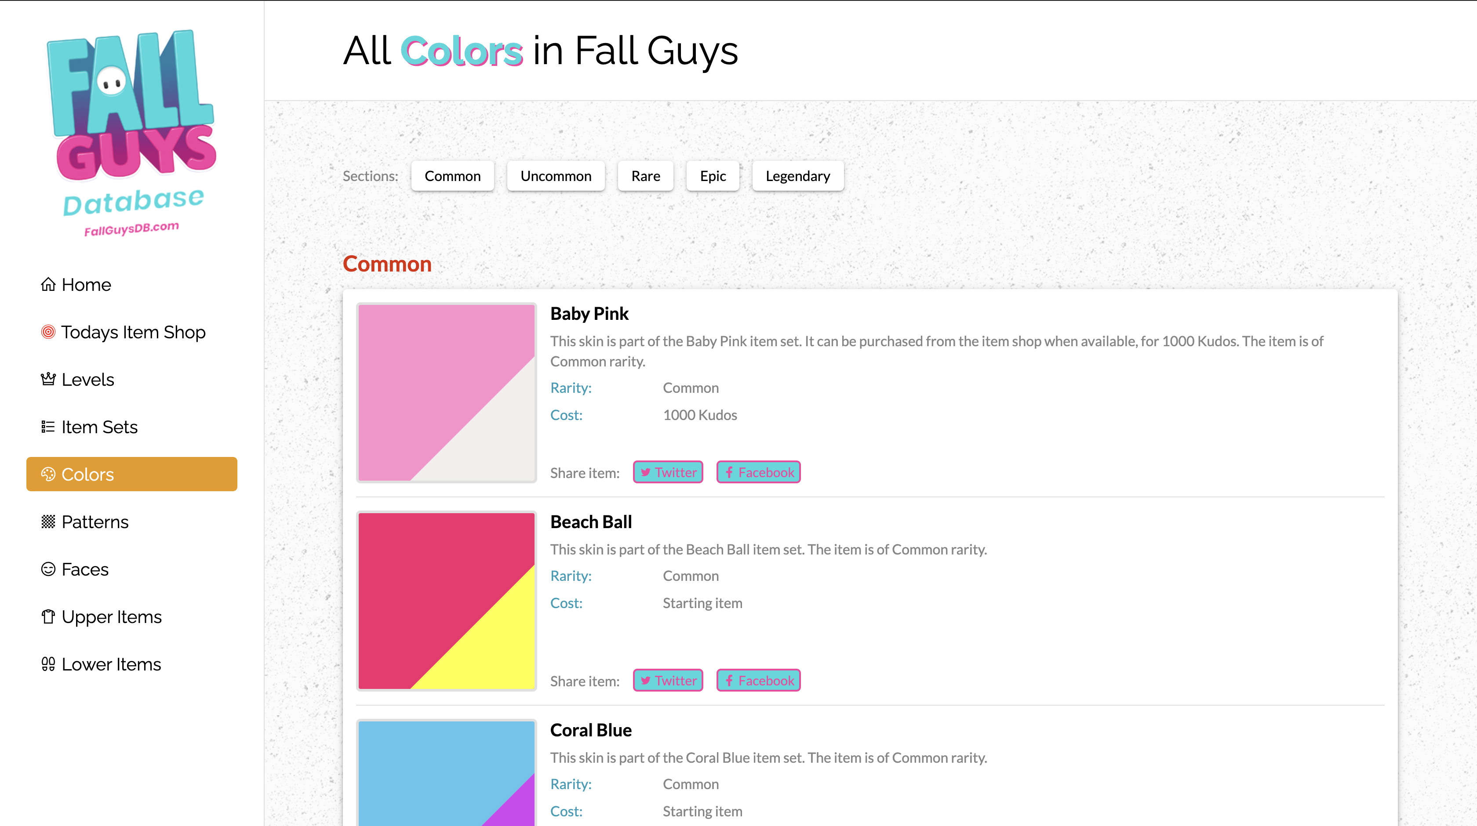Viewport: 1477px width, 826px height.
Task: Jump to the Epic section
Action: [712, 176]
